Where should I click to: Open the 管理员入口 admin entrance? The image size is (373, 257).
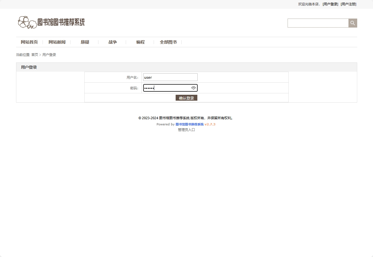click(186, 130)
